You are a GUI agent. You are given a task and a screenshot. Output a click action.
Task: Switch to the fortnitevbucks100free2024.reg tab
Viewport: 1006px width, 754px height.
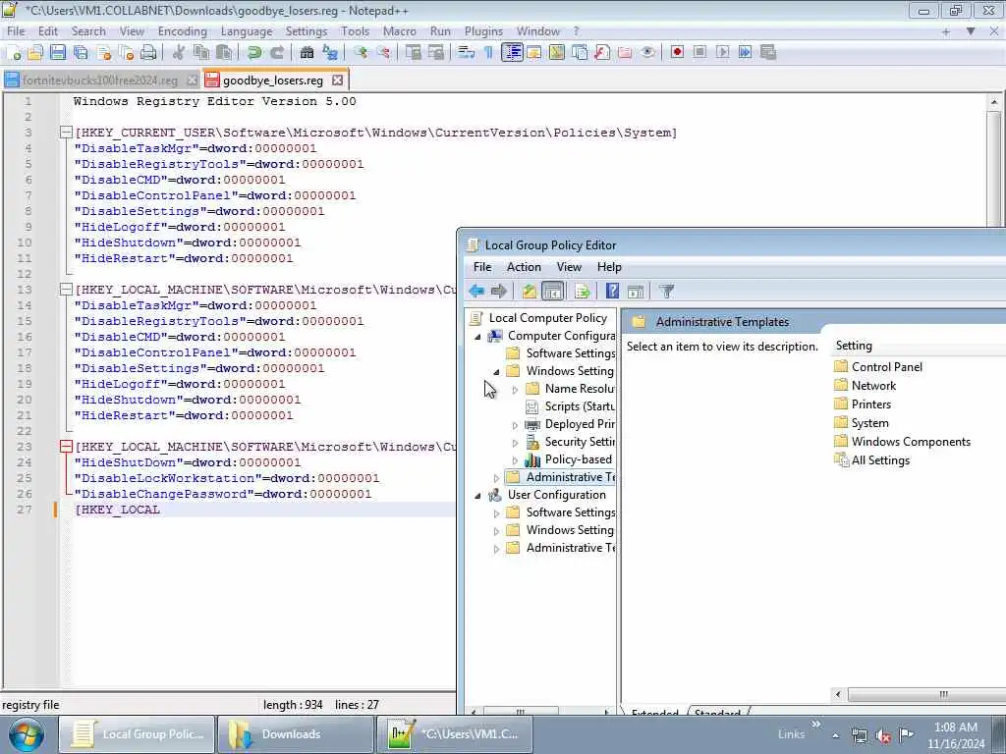point(100,81)
